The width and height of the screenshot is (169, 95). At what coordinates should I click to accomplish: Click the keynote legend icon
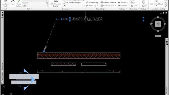coord(132,2)
